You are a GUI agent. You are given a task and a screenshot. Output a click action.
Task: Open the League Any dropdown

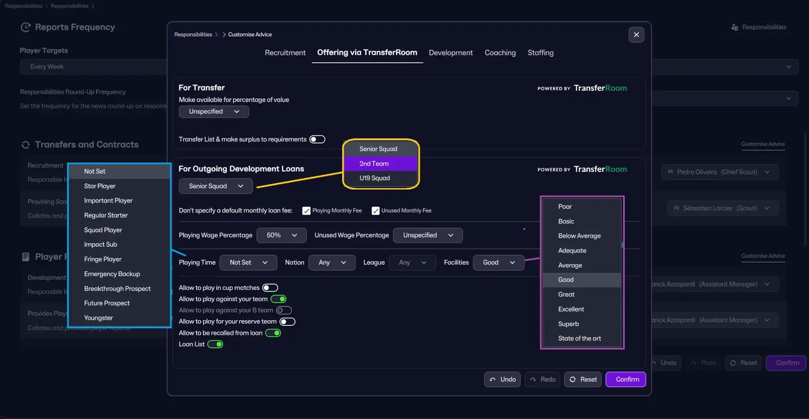pyautogui.click(x=412, y=263)
